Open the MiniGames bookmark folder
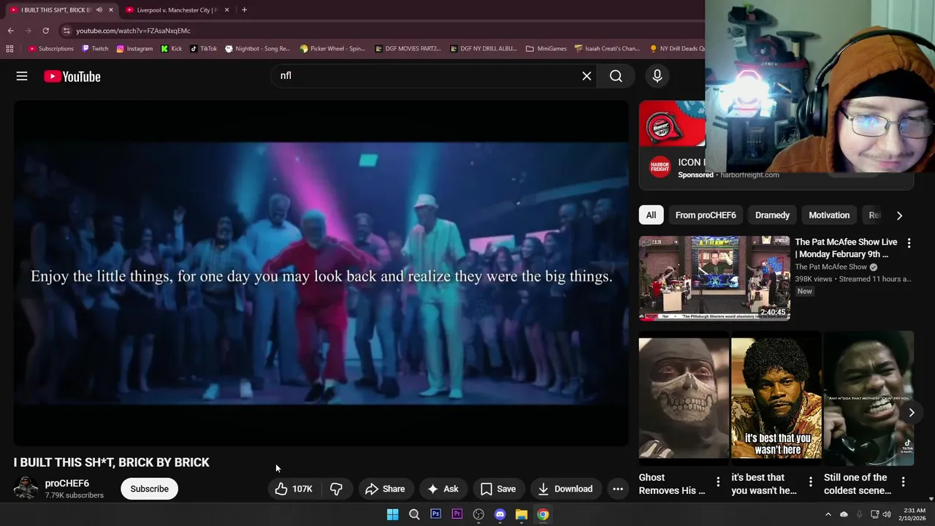This screenshot has width=935, height=526. coord(546,48)
